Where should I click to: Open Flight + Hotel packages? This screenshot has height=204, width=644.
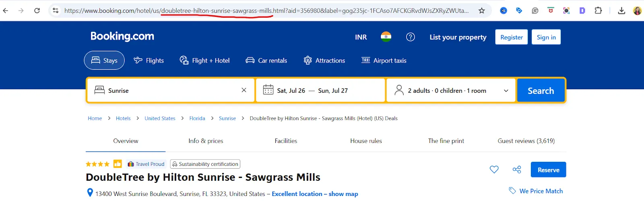point(204,60)
